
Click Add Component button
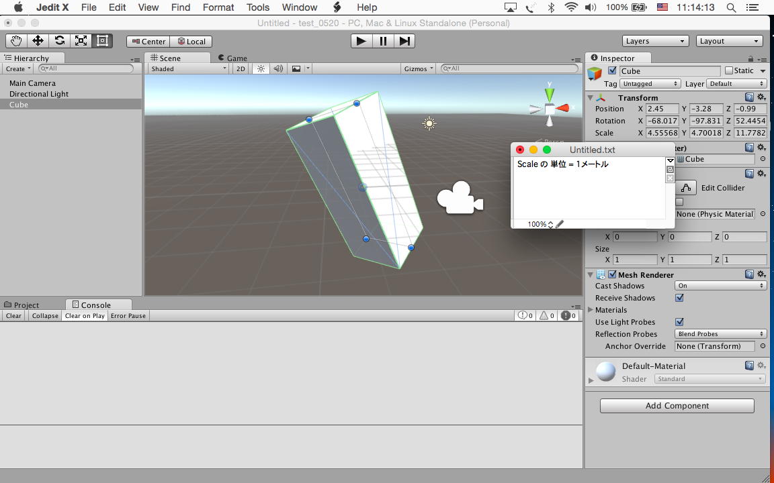[x=677, y=406]
